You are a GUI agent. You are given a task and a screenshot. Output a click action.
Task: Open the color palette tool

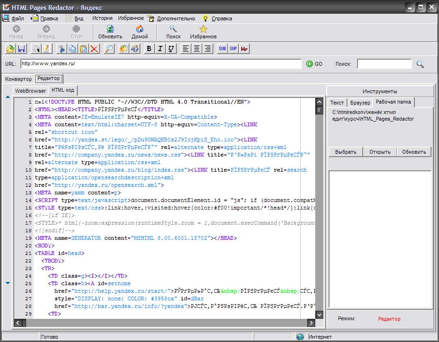pyautogui.click(x=123, y=49)
